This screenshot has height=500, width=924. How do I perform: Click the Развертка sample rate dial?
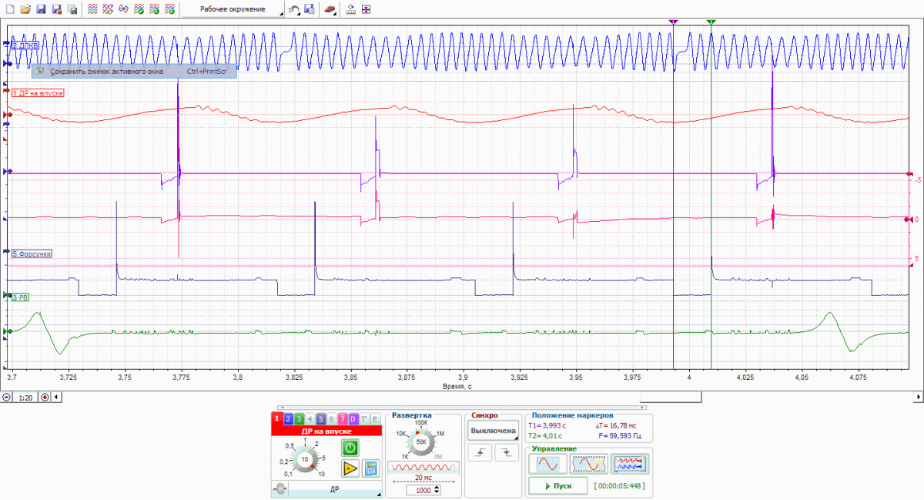(x=421, y=443)
